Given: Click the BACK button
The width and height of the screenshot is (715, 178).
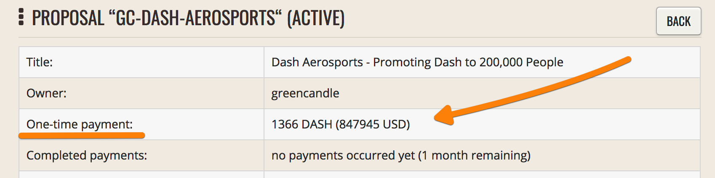Looking at the screenshot, I should click(x=678, y=21).
